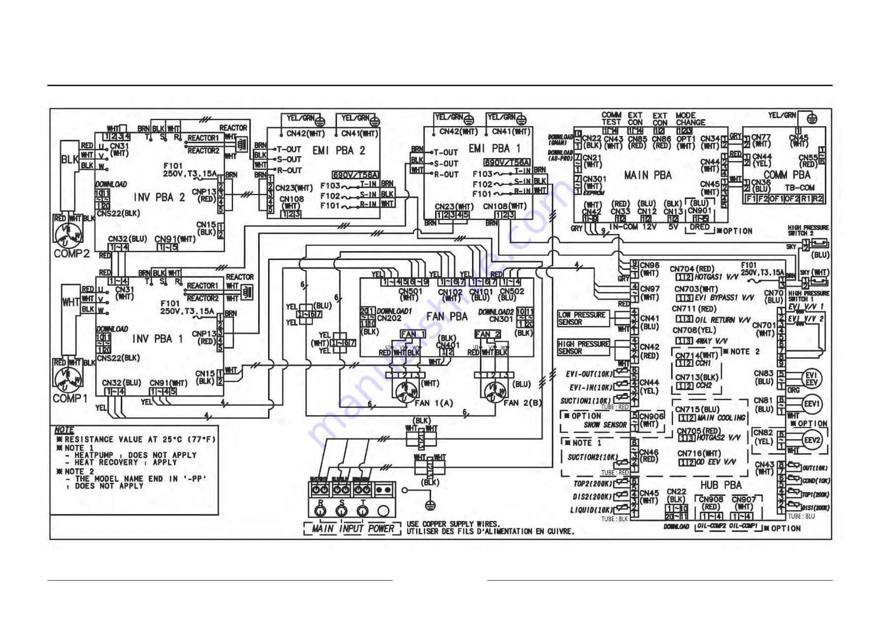Click the CN96 (WHT) connector label

point(649,269)
